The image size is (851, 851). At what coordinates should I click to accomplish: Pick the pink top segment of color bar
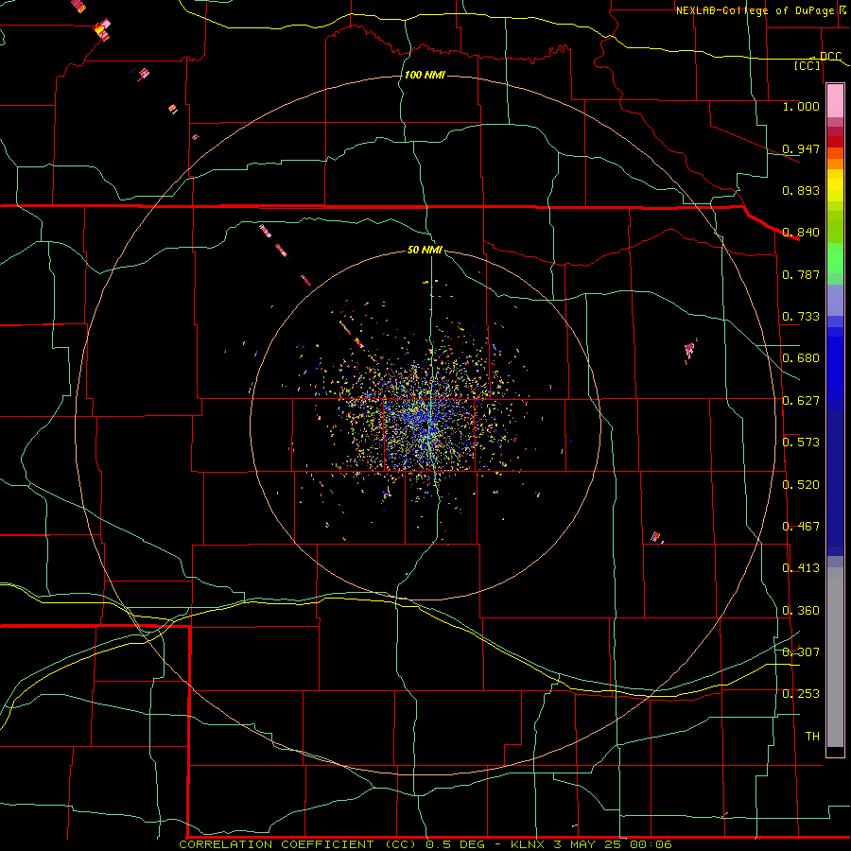pos(835,101)
